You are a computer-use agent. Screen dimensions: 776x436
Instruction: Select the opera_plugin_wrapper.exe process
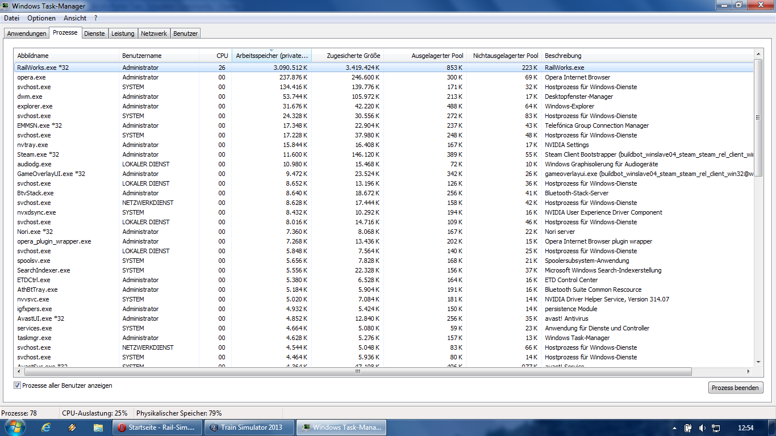click(x=384, y=241)
